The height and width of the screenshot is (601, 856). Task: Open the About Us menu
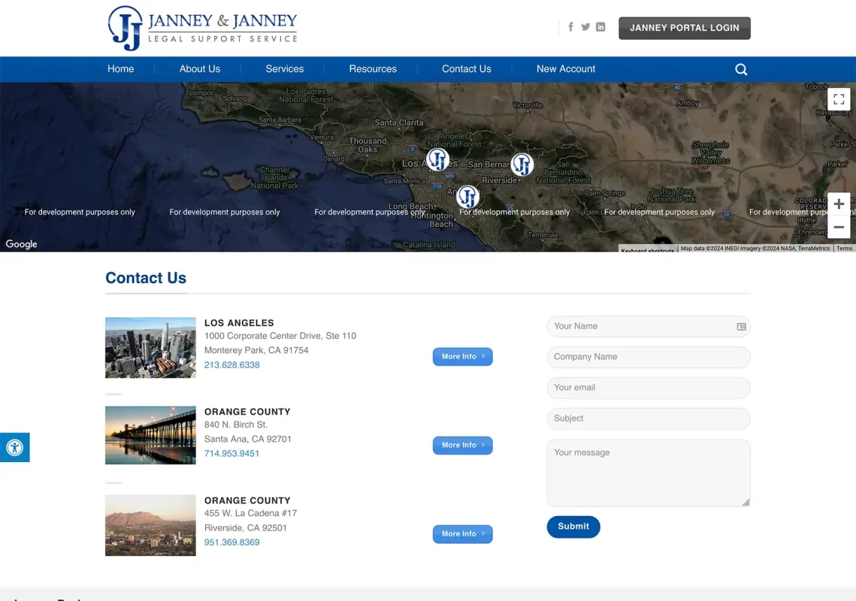pos(200,69)
